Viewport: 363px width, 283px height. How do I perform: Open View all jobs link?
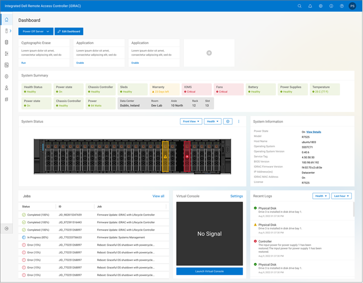(158, 196)
